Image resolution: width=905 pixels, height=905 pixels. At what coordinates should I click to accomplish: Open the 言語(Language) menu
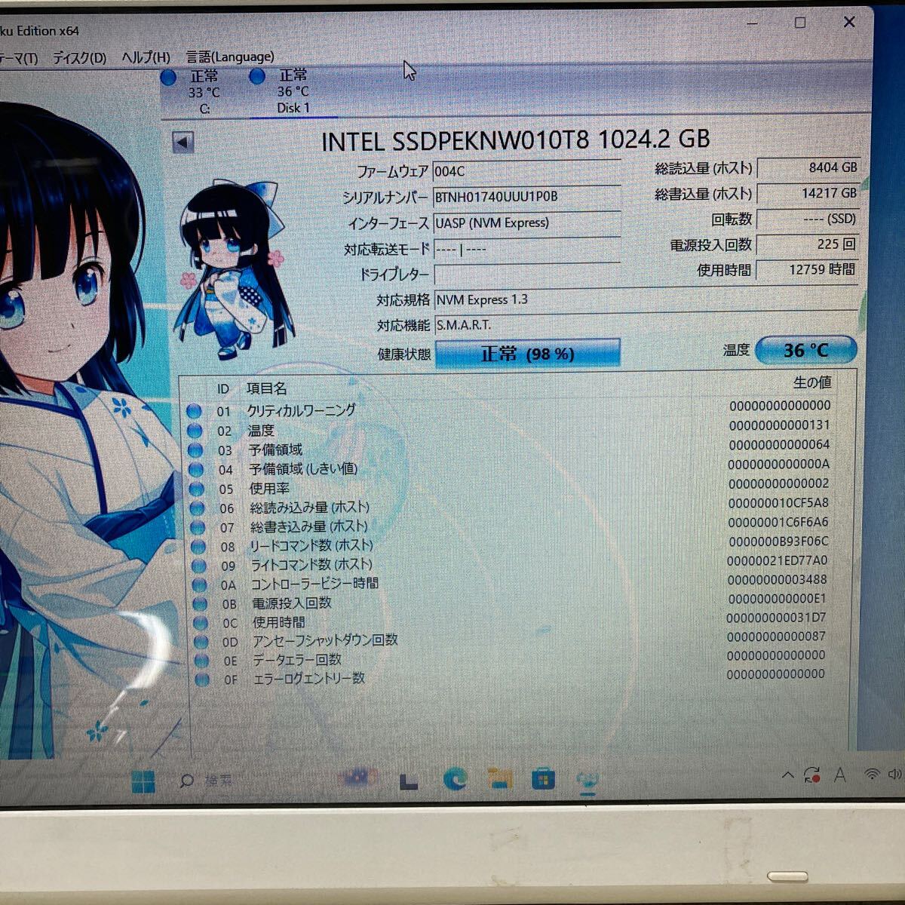pos(230,57)
